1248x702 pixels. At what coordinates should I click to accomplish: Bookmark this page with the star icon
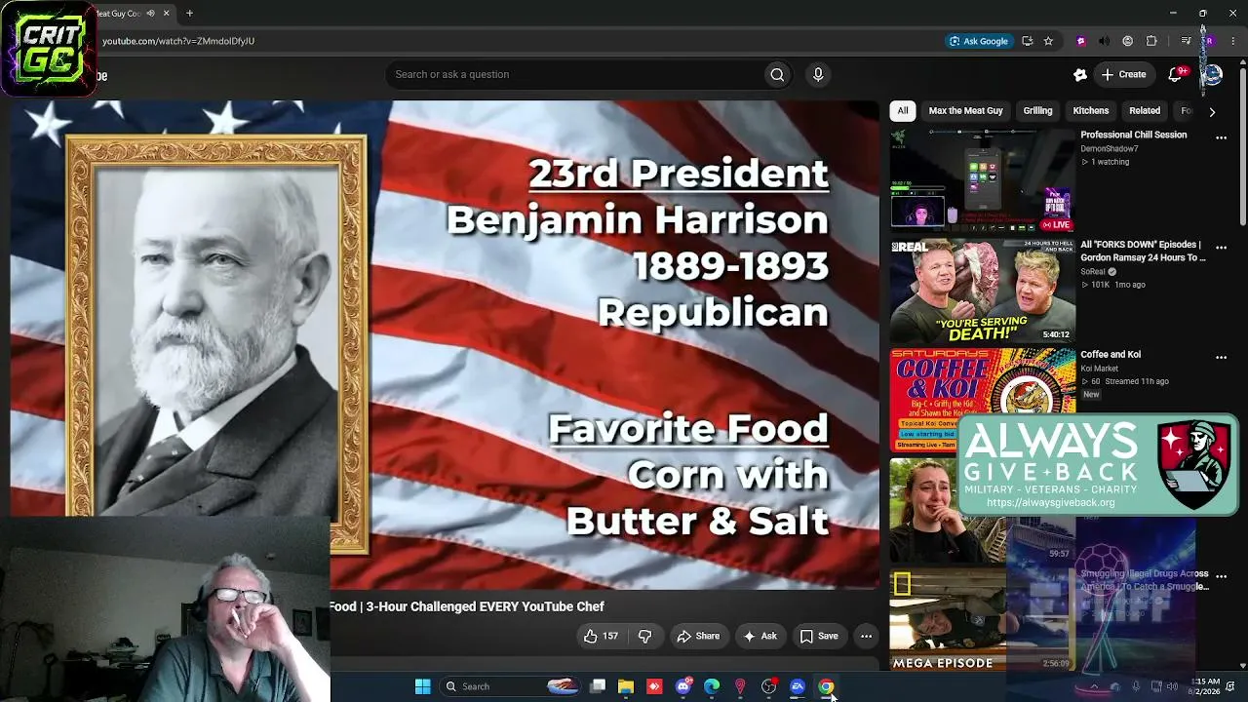(x=1048, y=41)
